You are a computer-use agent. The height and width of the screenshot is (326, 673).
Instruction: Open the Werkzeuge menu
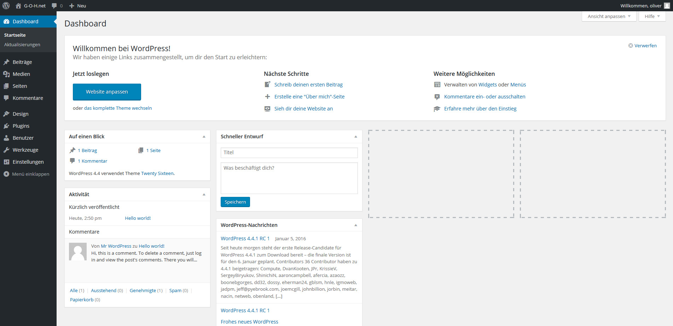(28, 150)
